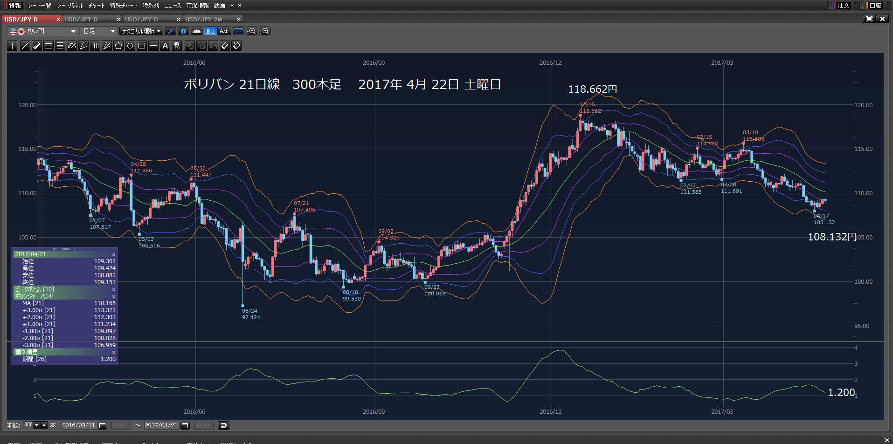The image size is (893, 444).
Task: Open end date calendar picker
Action: click(x=185, y=425)
